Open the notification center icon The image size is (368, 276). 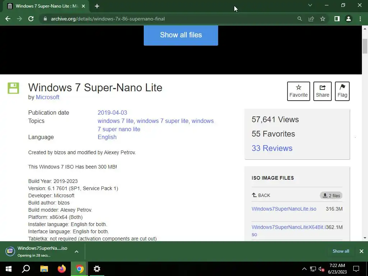pyautogui.click(x=356, y=269)
